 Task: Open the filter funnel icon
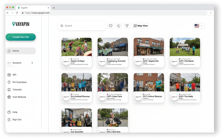coord(127,26)
